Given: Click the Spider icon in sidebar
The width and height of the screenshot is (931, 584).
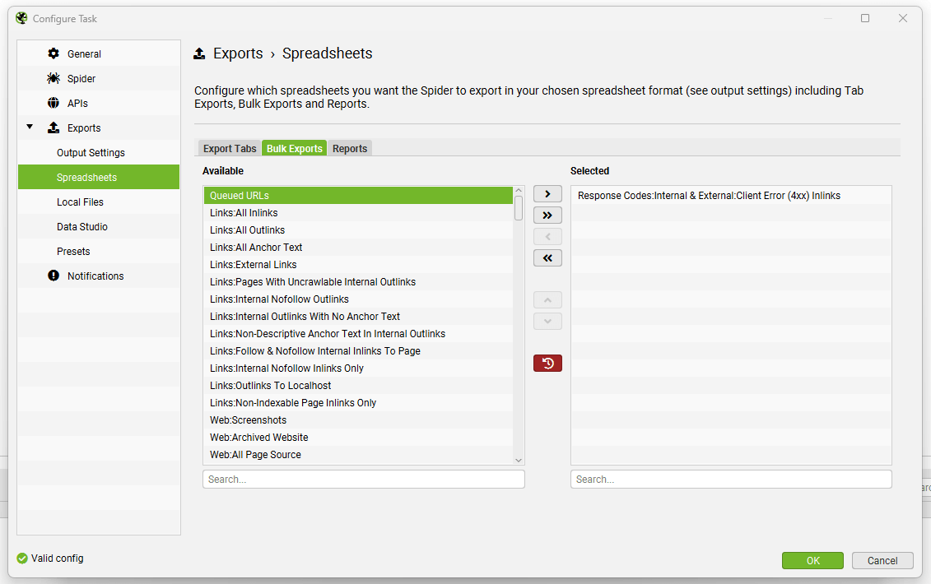Looking at the screenshot, I should [54, 78].
